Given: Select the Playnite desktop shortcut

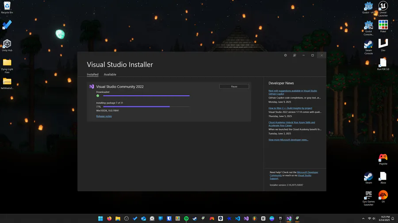Looking at the screenshot, I should (383, 159).
